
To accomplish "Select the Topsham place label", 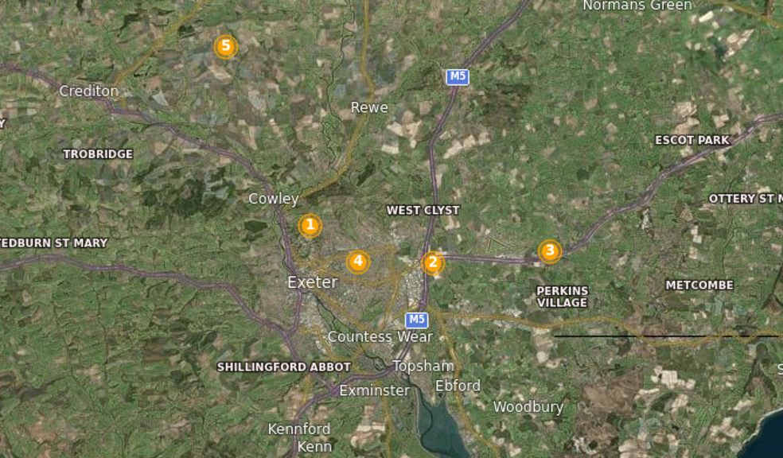I will [x=423, y=367].
